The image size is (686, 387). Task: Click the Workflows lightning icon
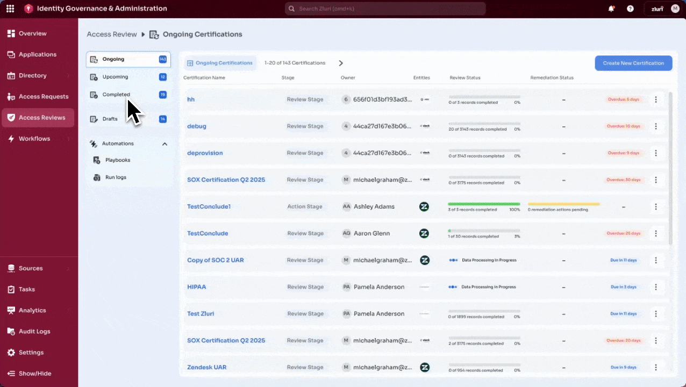(x=11, y=139)
